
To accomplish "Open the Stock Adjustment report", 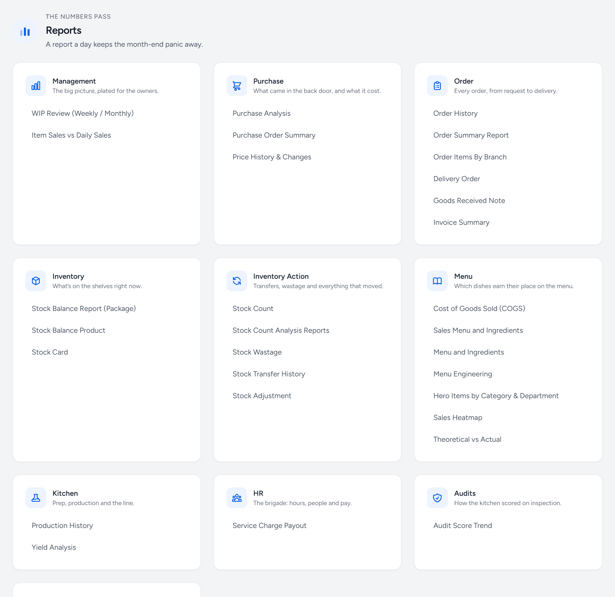I will (262, 396).
